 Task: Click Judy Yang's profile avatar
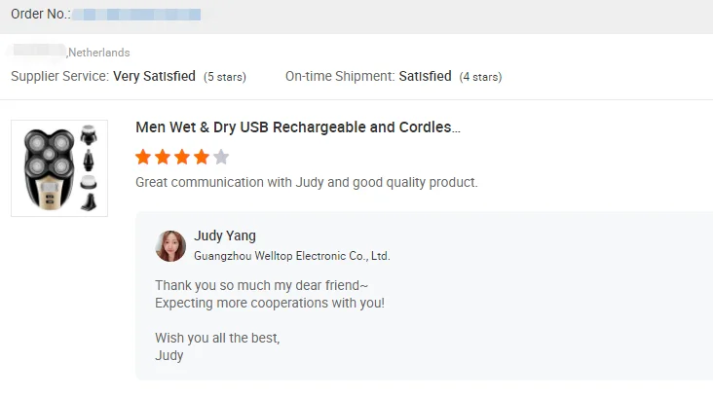point(170,246)
